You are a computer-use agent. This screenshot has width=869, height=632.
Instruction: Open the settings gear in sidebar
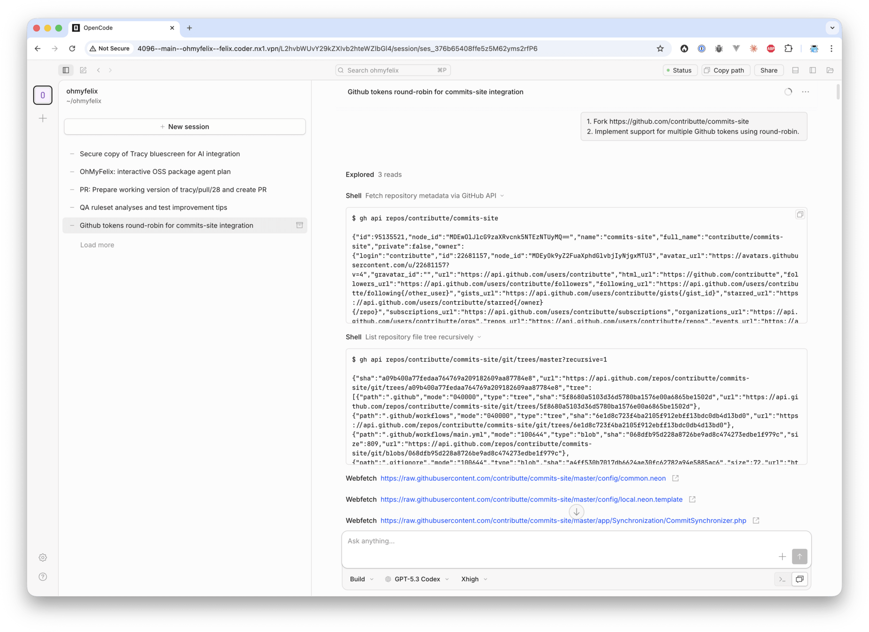[x=43, y=558]
